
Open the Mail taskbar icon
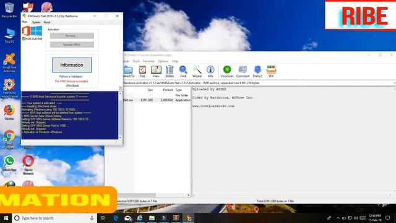(128, 218)
